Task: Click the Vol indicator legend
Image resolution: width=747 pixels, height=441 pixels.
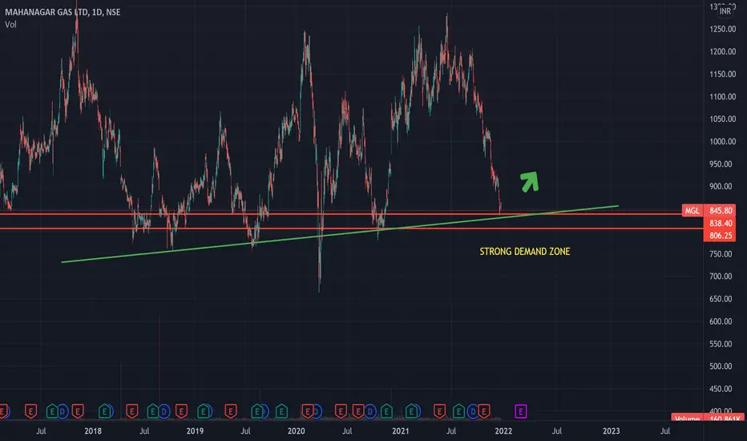Action: [10, 24]
